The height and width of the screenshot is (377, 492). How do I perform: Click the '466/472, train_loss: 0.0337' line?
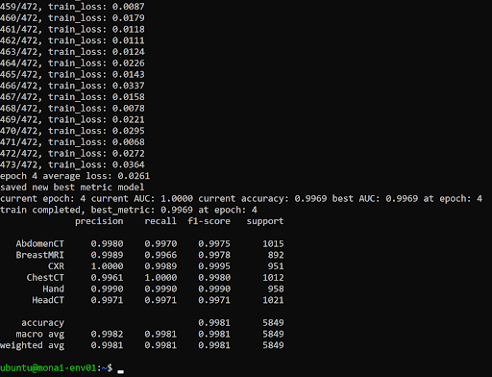click(72, 86)
